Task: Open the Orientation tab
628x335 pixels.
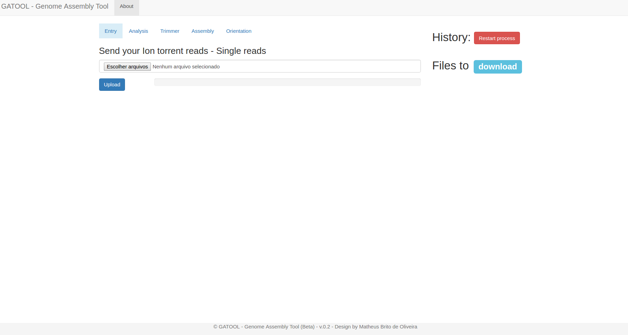Action: click(x=239, y=31)
